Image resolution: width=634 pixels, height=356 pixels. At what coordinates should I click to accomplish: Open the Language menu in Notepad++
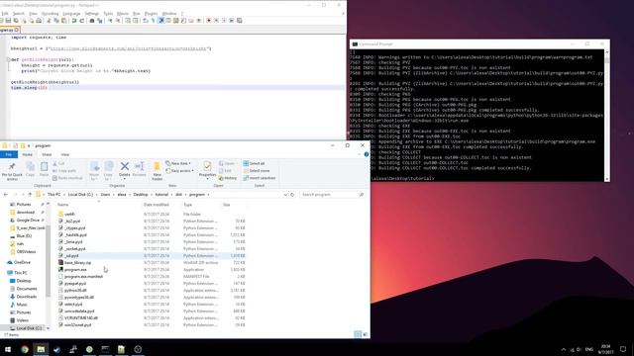click(71, 14)
